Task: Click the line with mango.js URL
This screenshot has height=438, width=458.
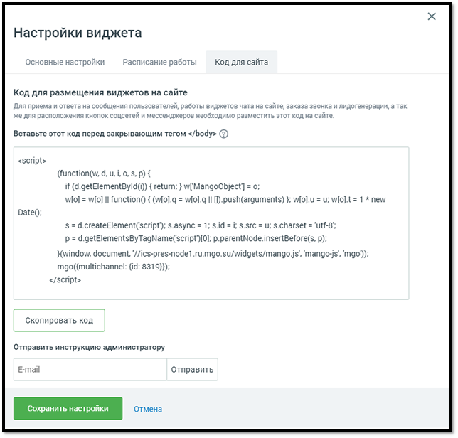Action: pos(213,253)
